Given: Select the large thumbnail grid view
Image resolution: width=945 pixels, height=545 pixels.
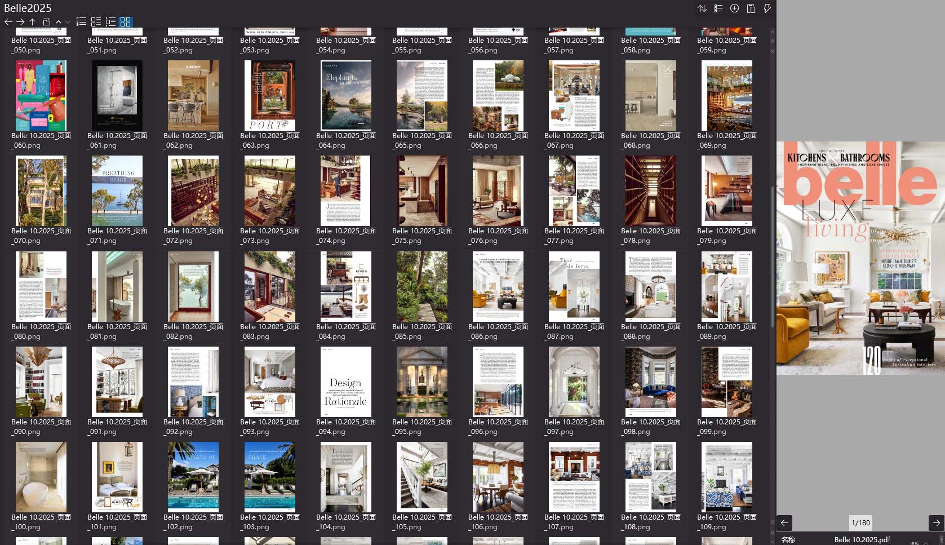Looking at the screenshot, I should (125, 22).
